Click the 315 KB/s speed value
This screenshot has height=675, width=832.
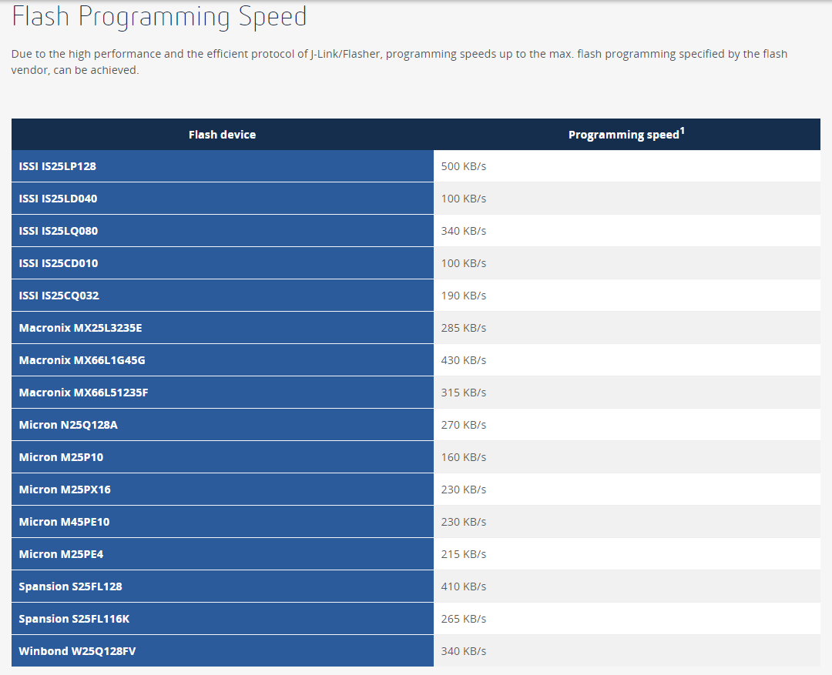(x=464, y=393)
